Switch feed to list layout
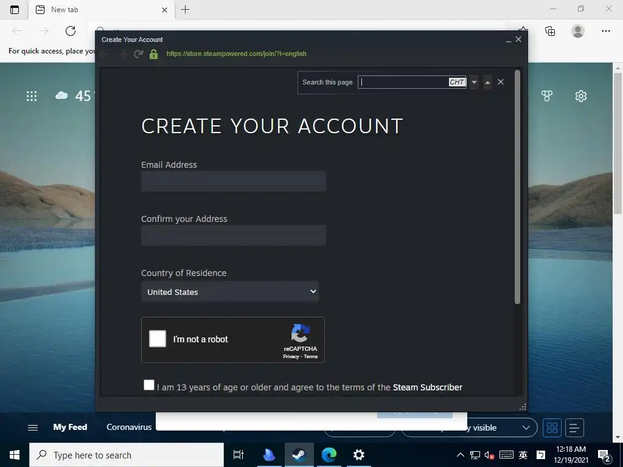This screenshot has width=623, height=467. point(574,427)
